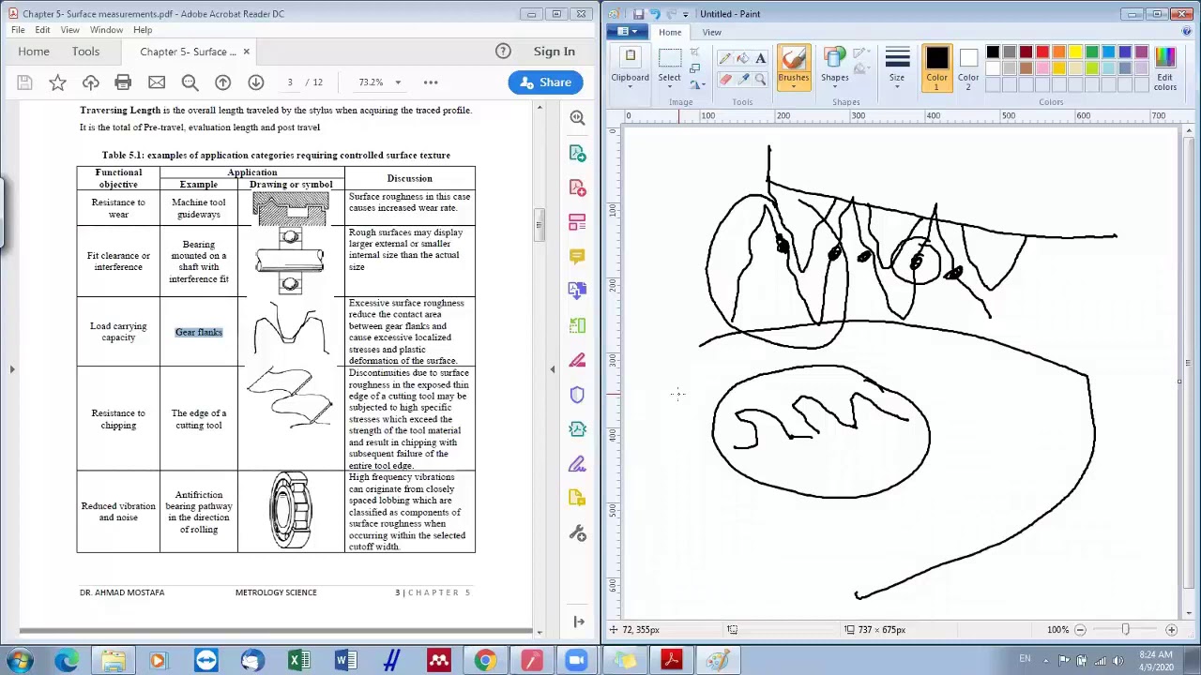Click the cloud upload icon in Acrobat
This screenshot has height=675, width=1201.
[x=90, y=82]
